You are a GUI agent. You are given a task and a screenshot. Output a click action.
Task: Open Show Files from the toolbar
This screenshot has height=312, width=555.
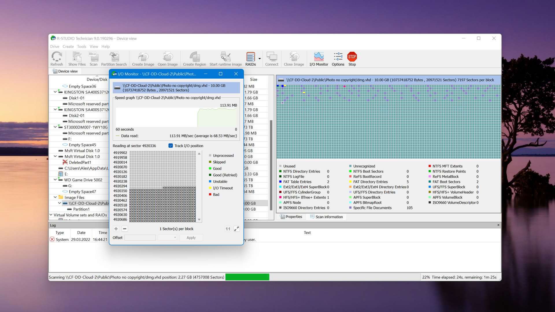coord(77,59)
